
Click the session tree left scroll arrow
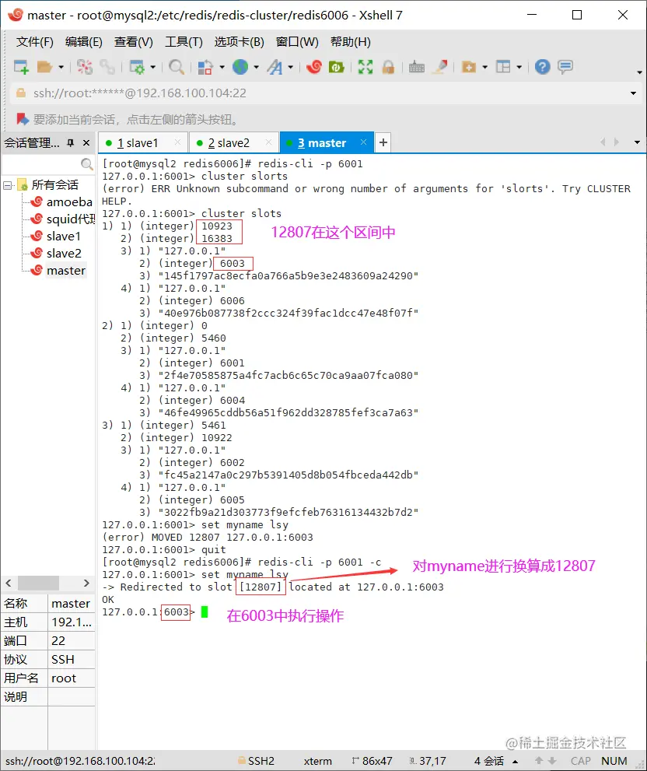point(9,584)
